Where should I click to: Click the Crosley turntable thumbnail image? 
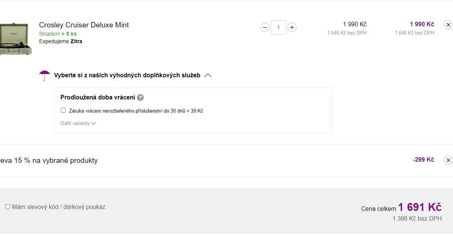click(x=16, y=39)
